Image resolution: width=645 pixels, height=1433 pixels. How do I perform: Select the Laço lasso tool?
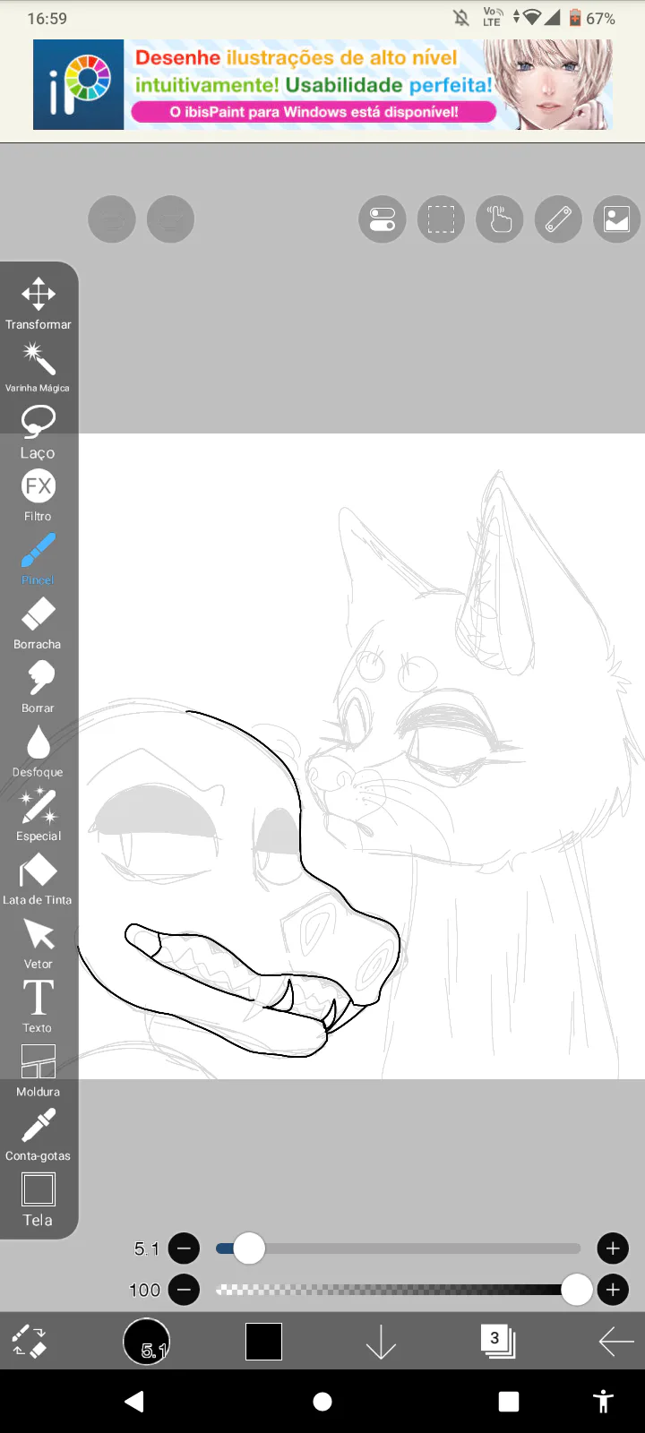click(38, 432)
